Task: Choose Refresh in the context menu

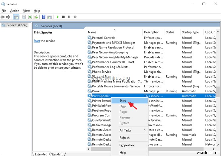Action: (129, 138)
